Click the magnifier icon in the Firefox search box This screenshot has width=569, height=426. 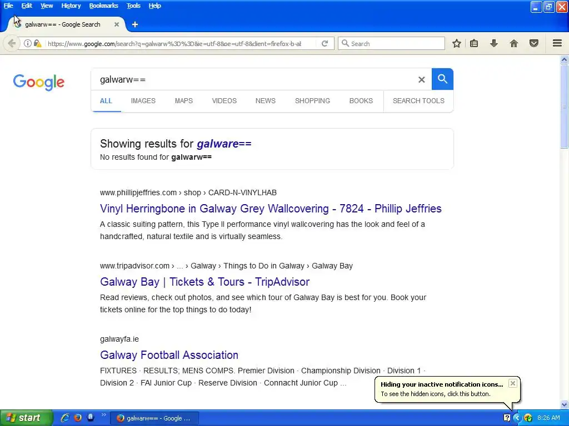point(345,43)
